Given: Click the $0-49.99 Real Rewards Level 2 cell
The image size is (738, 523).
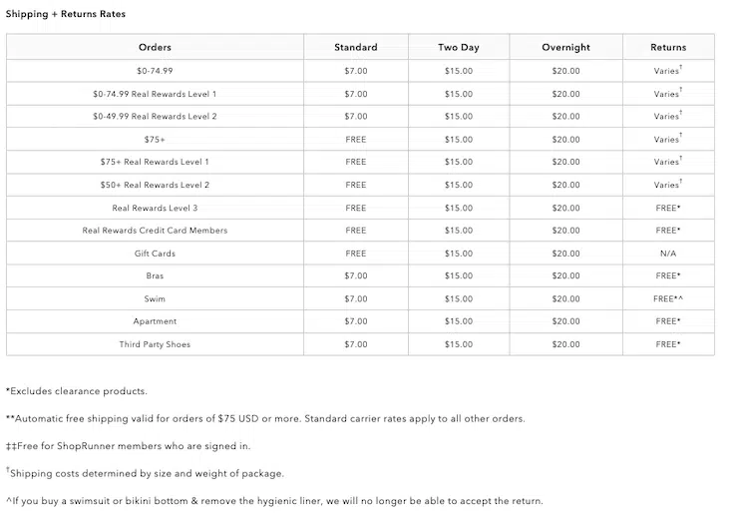Looking at the screenshot, I should (x=155, y=117).
